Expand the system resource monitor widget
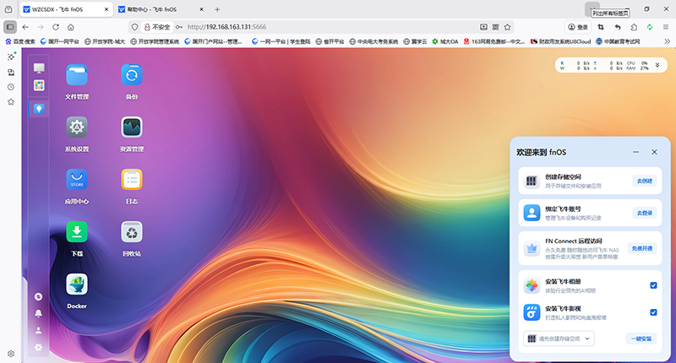 pyautogui.click(x=656, y=66)
